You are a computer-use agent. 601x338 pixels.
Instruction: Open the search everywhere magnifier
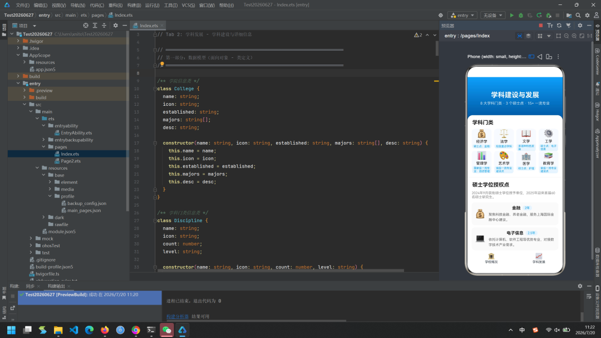578,16
